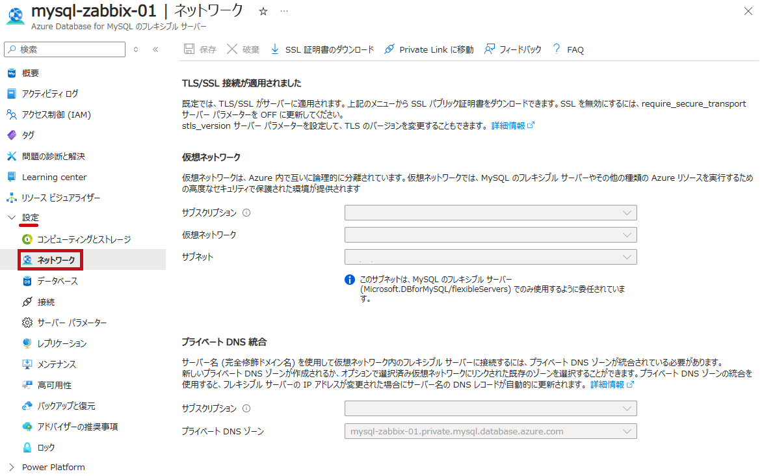Image resolution: width=762 pixels, height=476 pixels.
Task: Click the コンピューティングとストレージ green icon
Action: click(27, 239)
